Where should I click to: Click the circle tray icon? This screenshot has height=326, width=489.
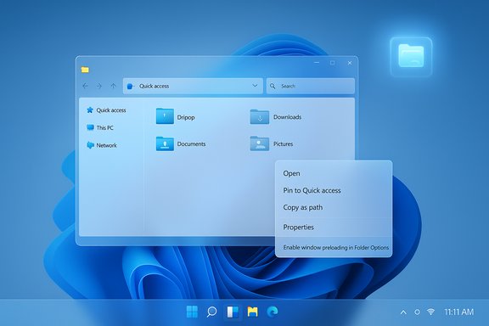417,312
